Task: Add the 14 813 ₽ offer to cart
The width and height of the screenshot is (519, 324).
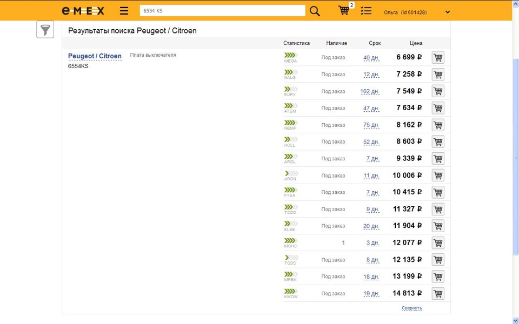Action: coord(438,294)
